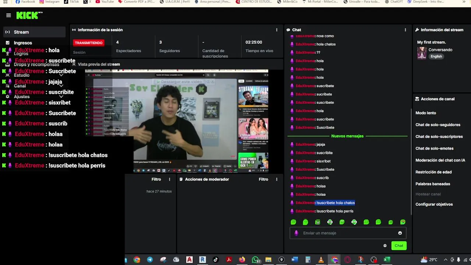471x265 pixels.
Task: Open TikTok app in taskbar
Action: [216, 260]
